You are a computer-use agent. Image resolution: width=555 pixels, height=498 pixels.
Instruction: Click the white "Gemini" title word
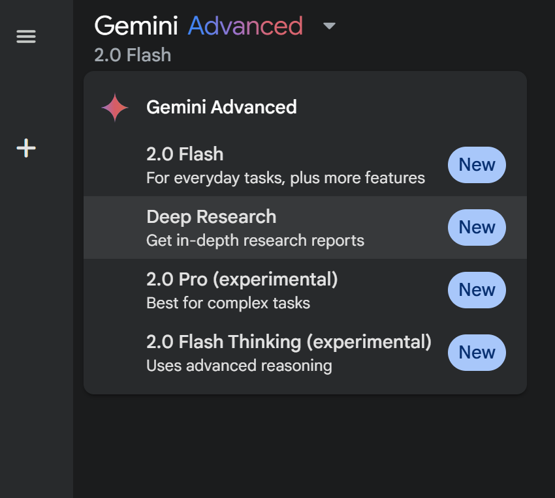136,26
